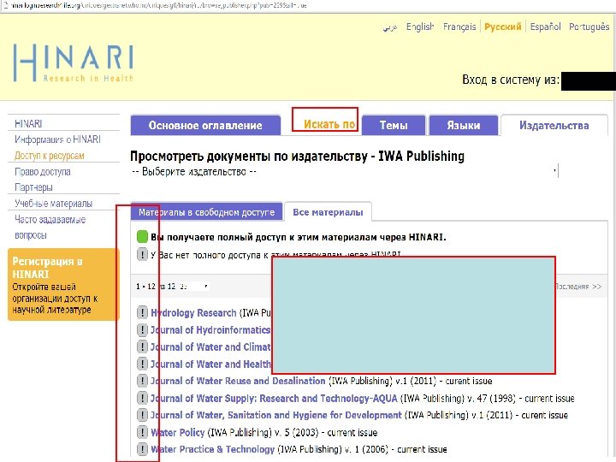The image size is (616, 462).
Task: Switch language to Português
Action: click(x=589, y=27)
